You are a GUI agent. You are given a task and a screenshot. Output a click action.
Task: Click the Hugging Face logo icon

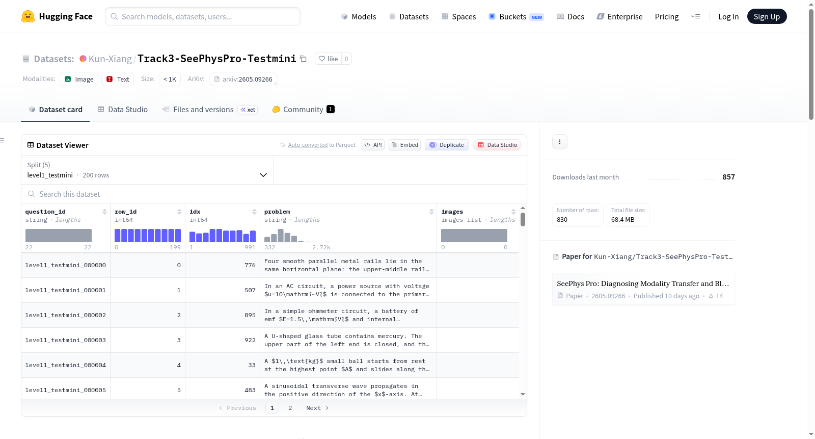coord(28,16)
